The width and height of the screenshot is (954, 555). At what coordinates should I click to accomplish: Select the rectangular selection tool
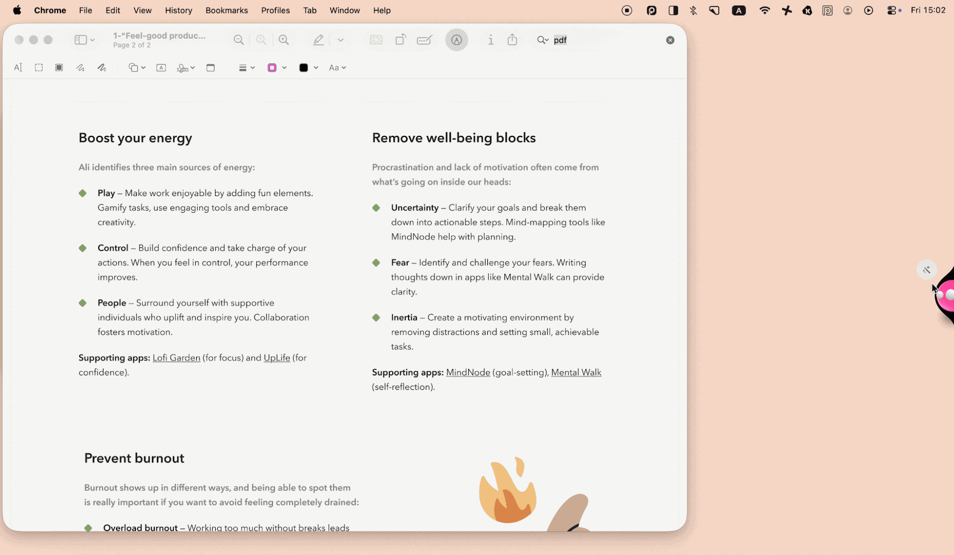tap(39, 68)
